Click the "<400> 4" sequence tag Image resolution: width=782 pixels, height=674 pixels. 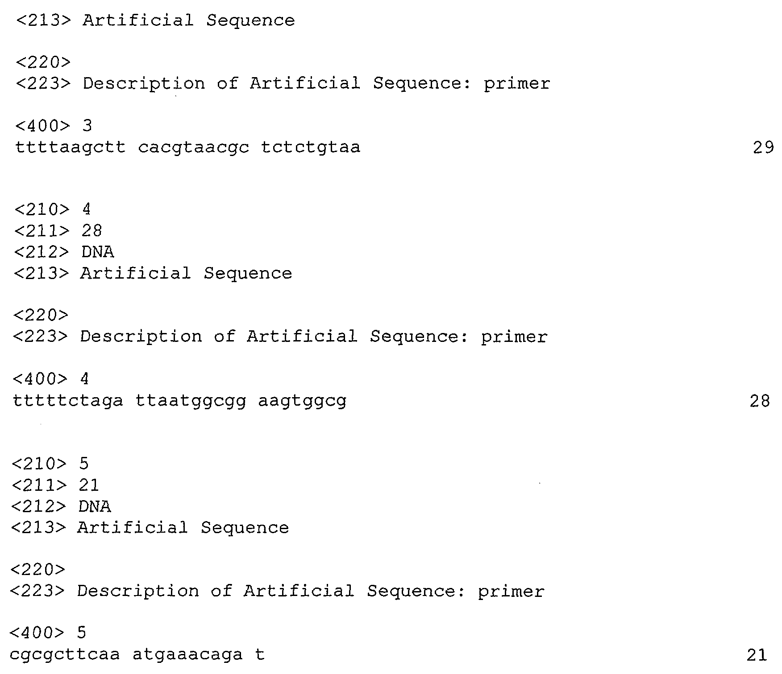[51, 379]
